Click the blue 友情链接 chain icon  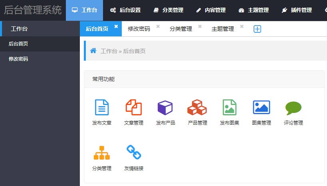(134, 152)
